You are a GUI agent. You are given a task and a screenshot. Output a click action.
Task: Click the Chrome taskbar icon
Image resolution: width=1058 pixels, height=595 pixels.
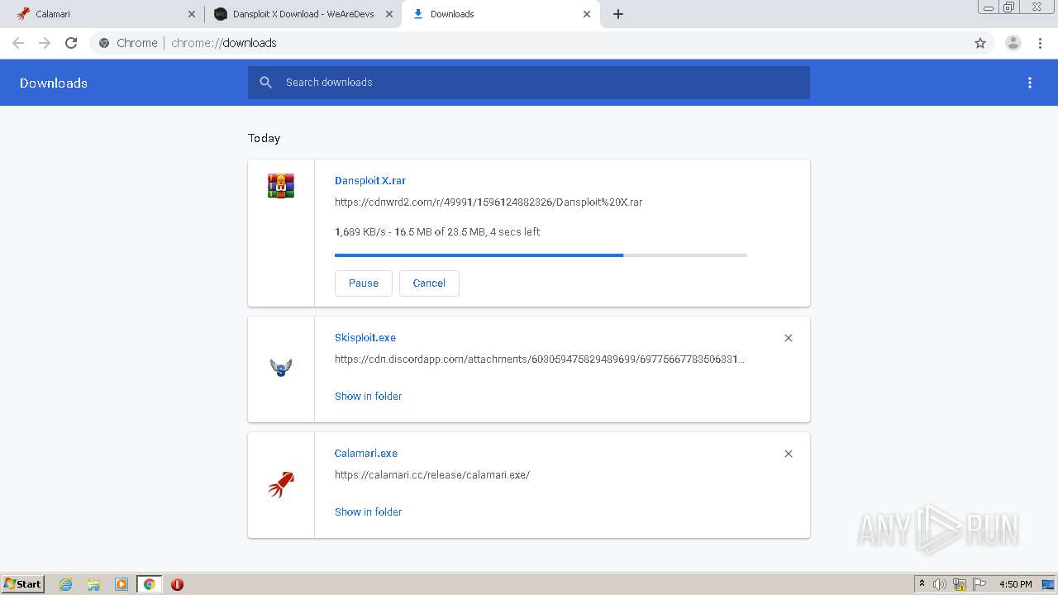pyautogui.click(x=150, y=584)
